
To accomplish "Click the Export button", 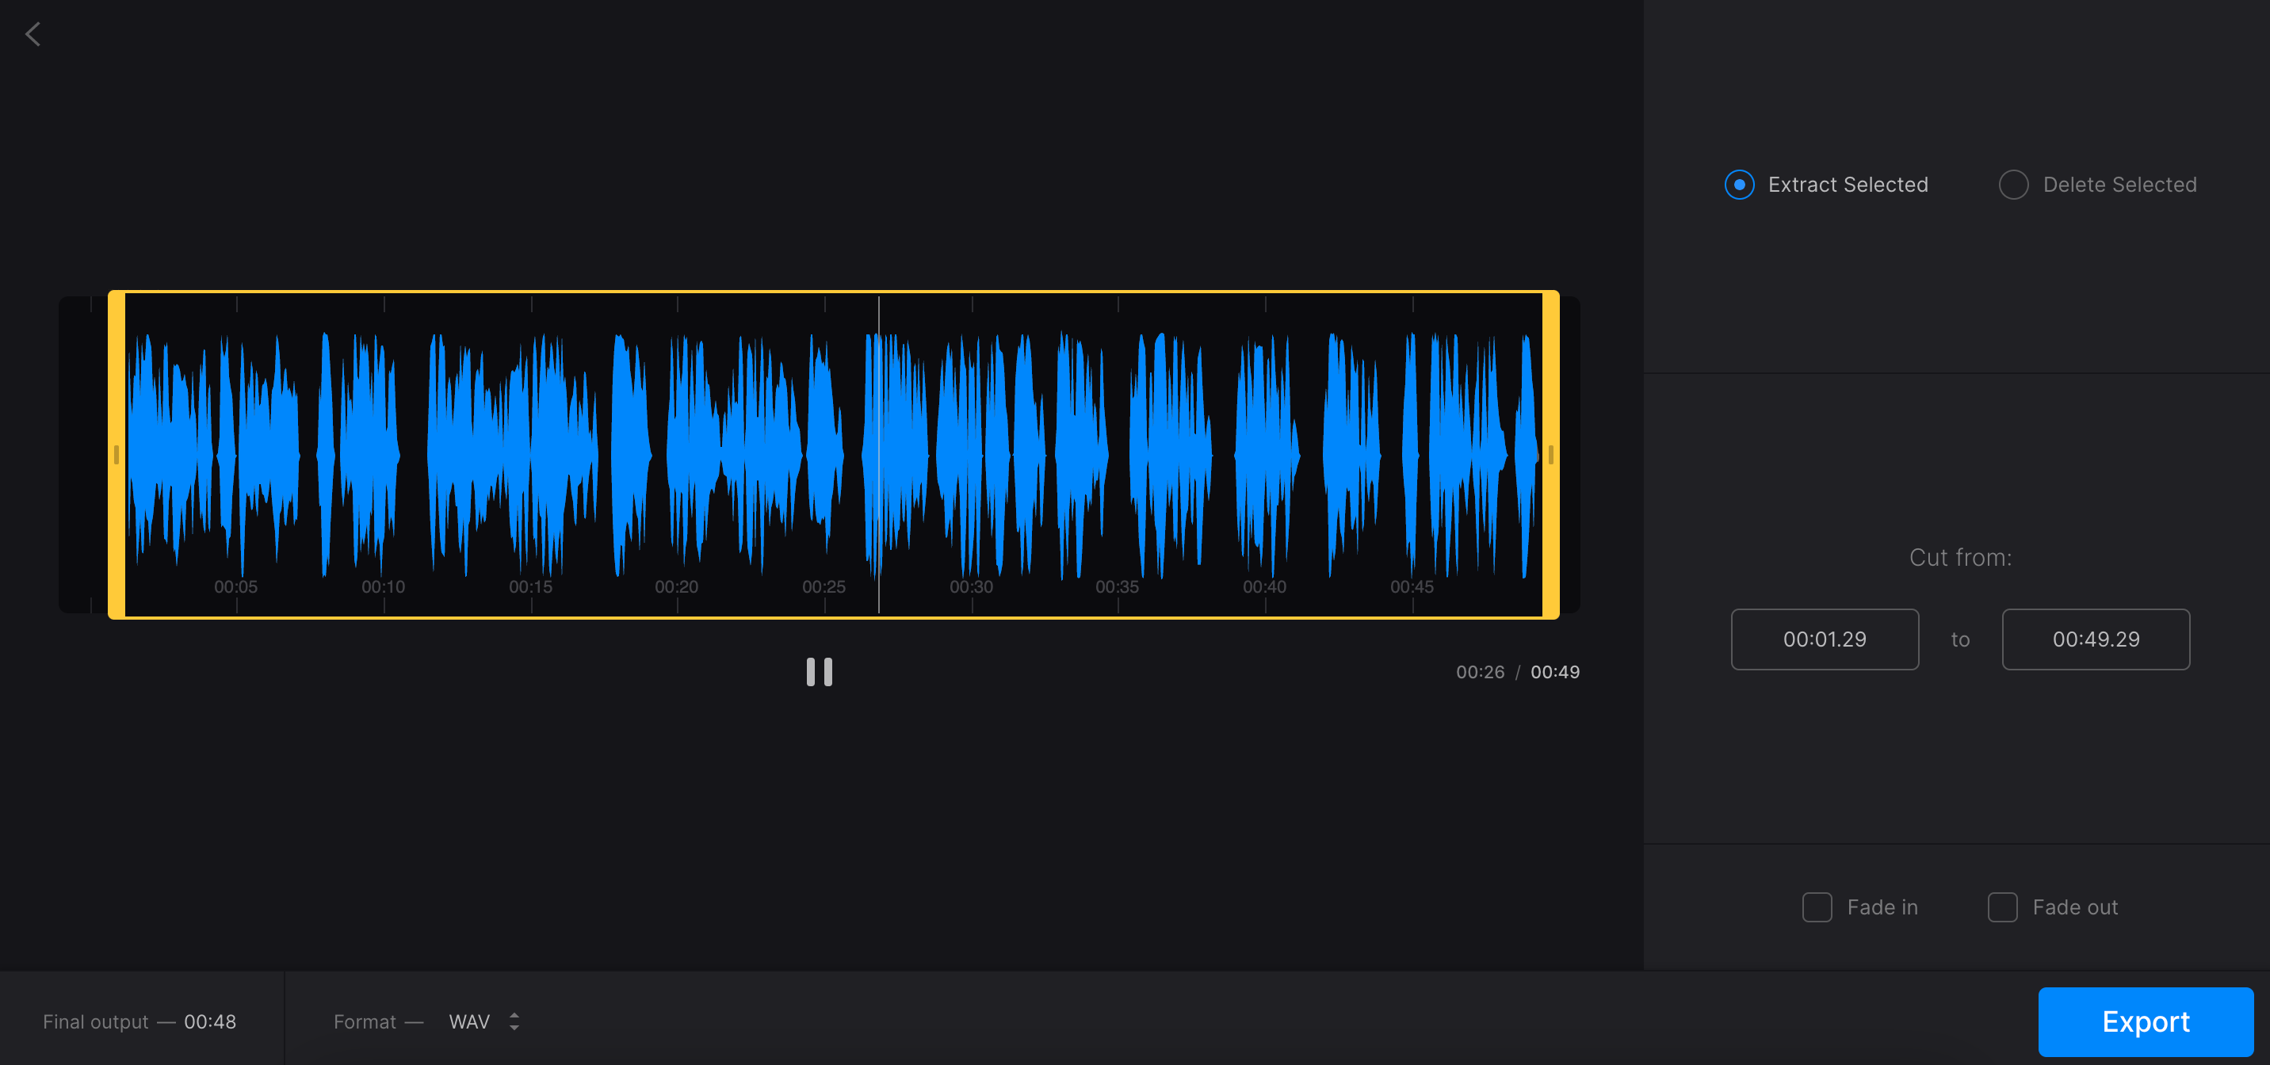I will [x=2145, y=1021].
